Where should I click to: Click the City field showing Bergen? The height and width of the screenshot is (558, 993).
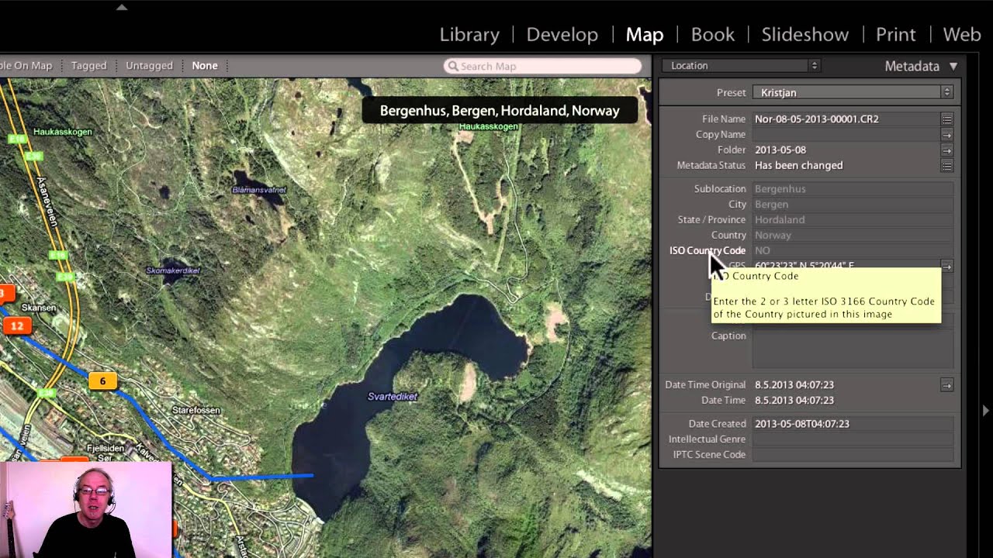853,205
